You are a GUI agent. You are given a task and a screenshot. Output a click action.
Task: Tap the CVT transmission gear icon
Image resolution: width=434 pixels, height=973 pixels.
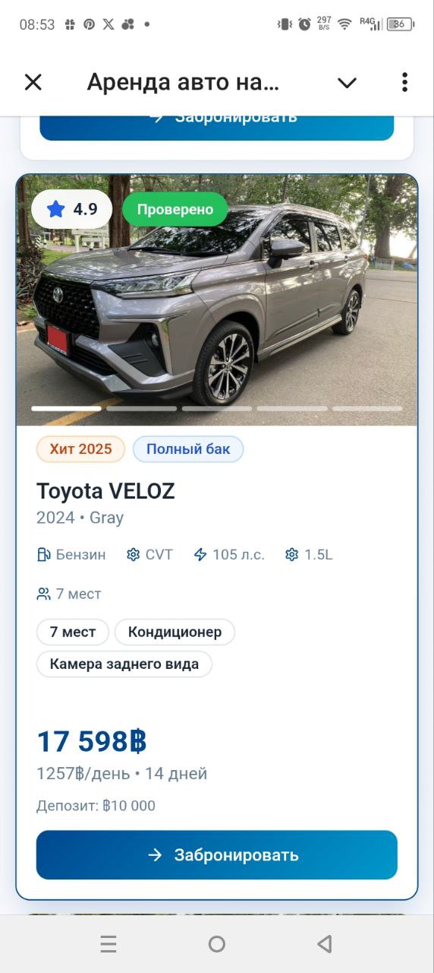tap(134, 555)
